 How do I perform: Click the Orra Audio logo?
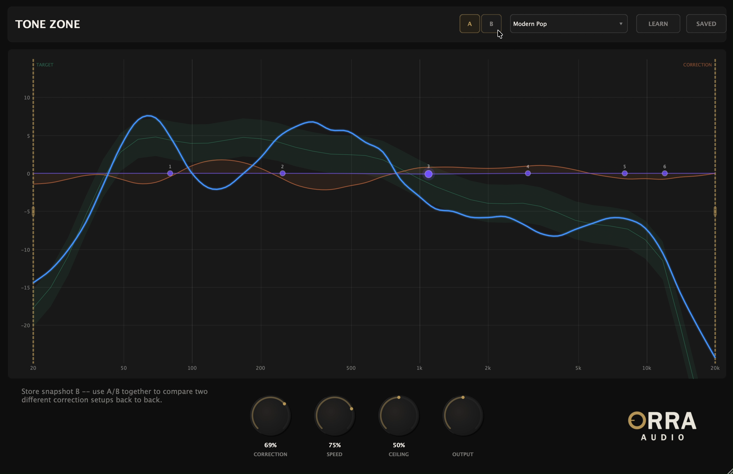coord(662,426)
